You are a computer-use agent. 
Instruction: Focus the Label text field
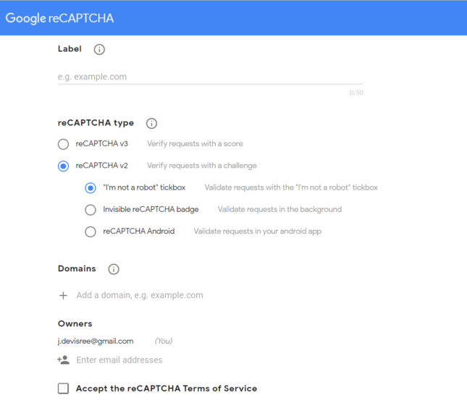click(210, 77)
